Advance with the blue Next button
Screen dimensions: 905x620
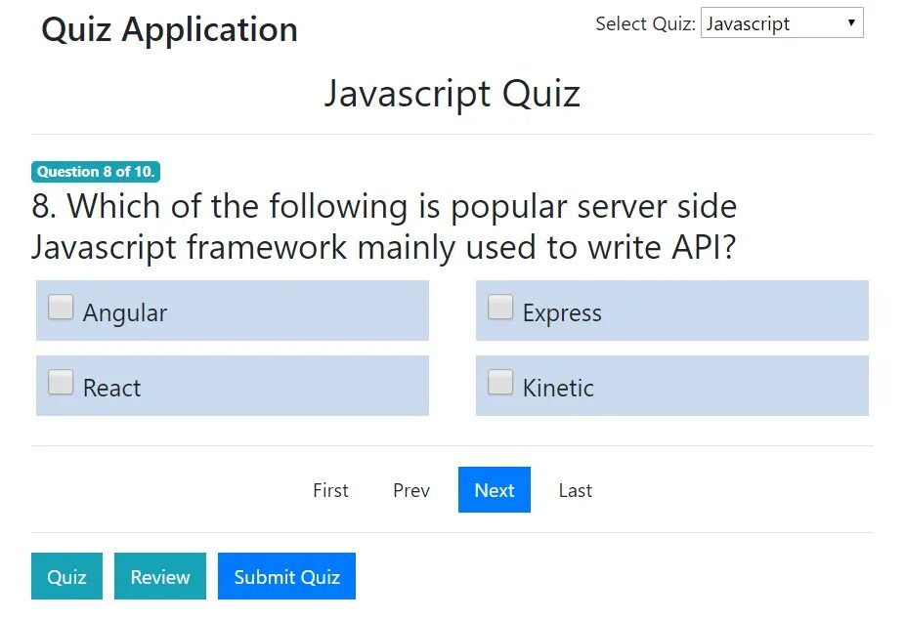pyautogui.click(x=495, y=490)
